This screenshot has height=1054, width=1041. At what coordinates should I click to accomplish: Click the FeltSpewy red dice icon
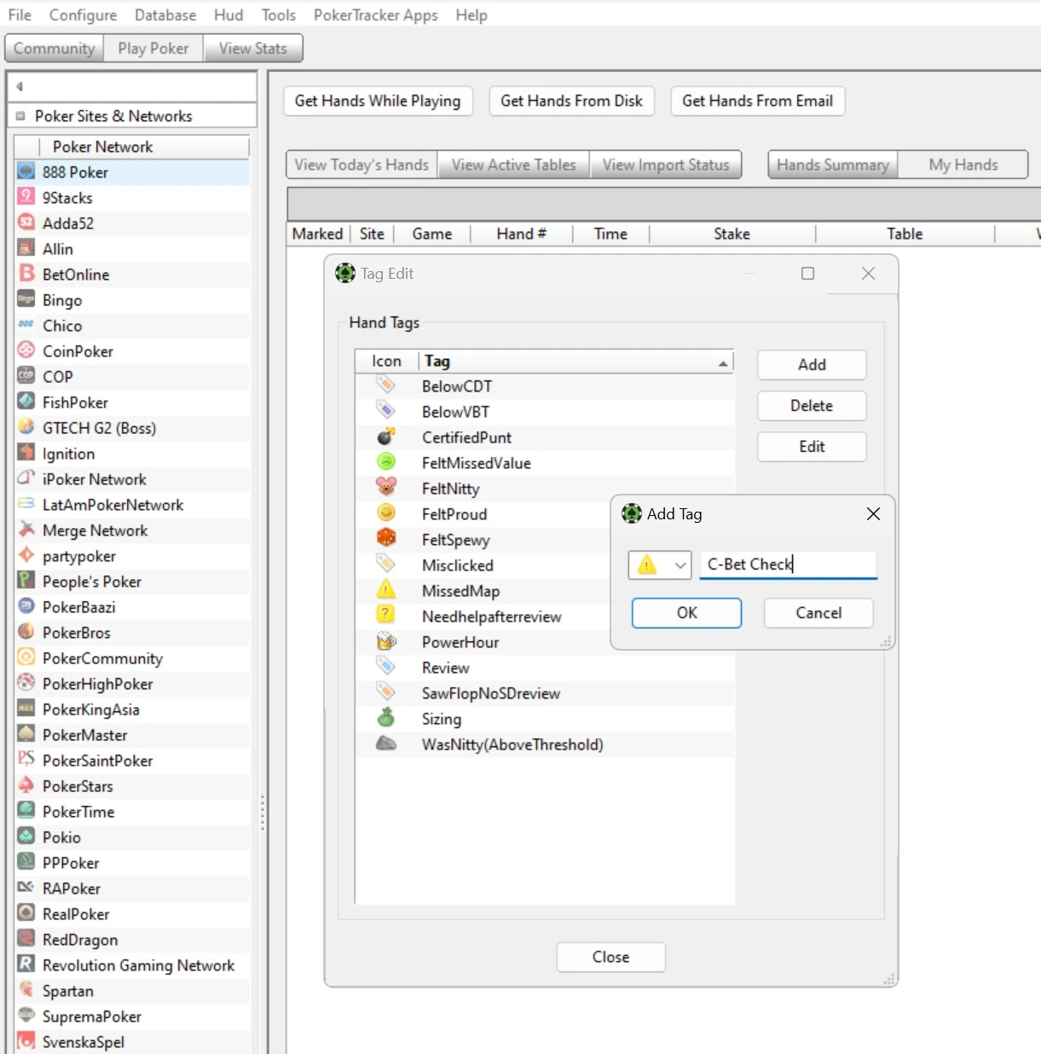point(386,539)
